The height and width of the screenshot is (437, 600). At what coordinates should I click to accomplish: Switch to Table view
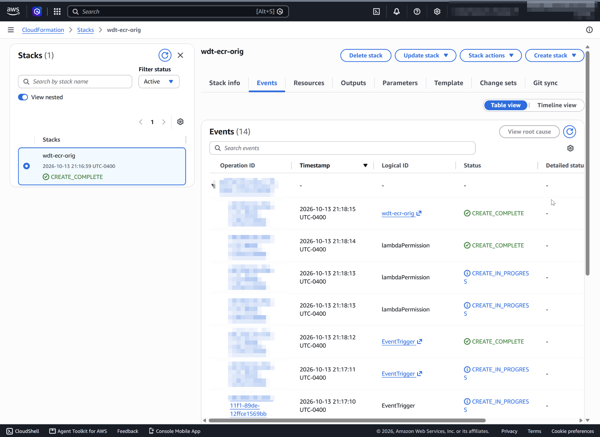(x=506, y=105)
